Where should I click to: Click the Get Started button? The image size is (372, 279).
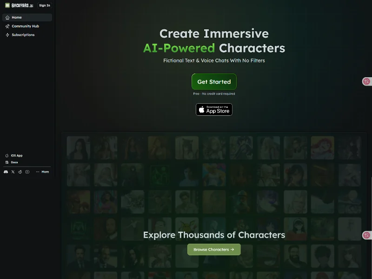pyautogui.click(x=214, y=82)
